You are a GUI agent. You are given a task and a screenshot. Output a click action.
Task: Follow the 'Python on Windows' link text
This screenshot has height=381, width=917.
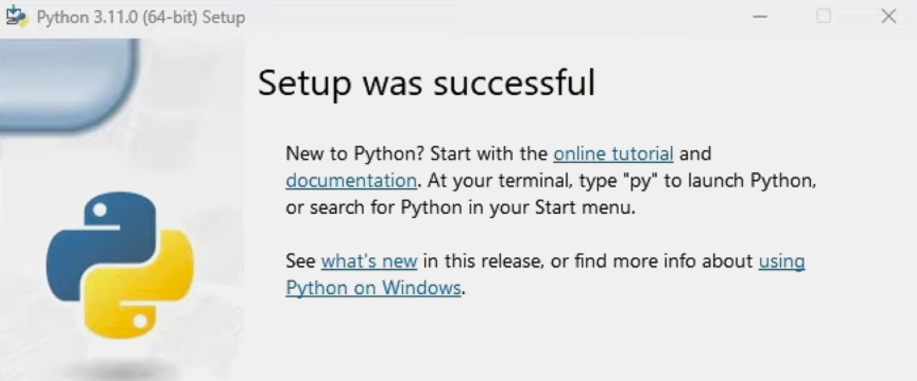(x=373, y=288)
